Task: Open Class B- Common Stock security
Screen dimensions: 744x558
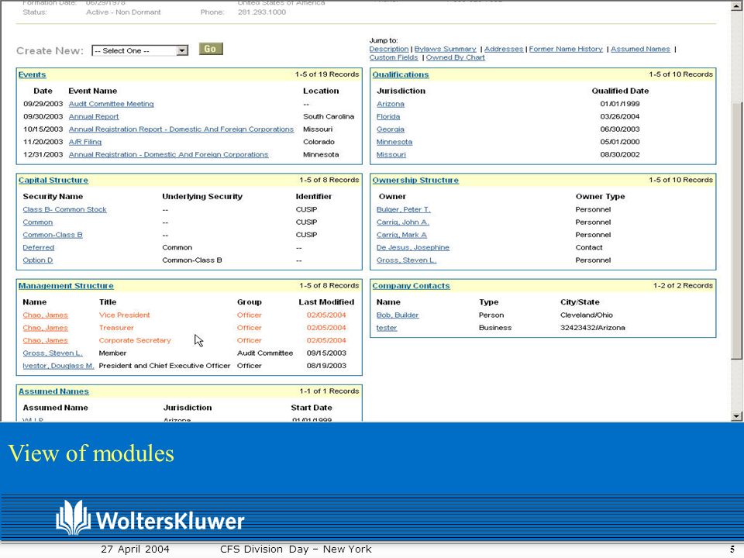Action: click(64, 209)
